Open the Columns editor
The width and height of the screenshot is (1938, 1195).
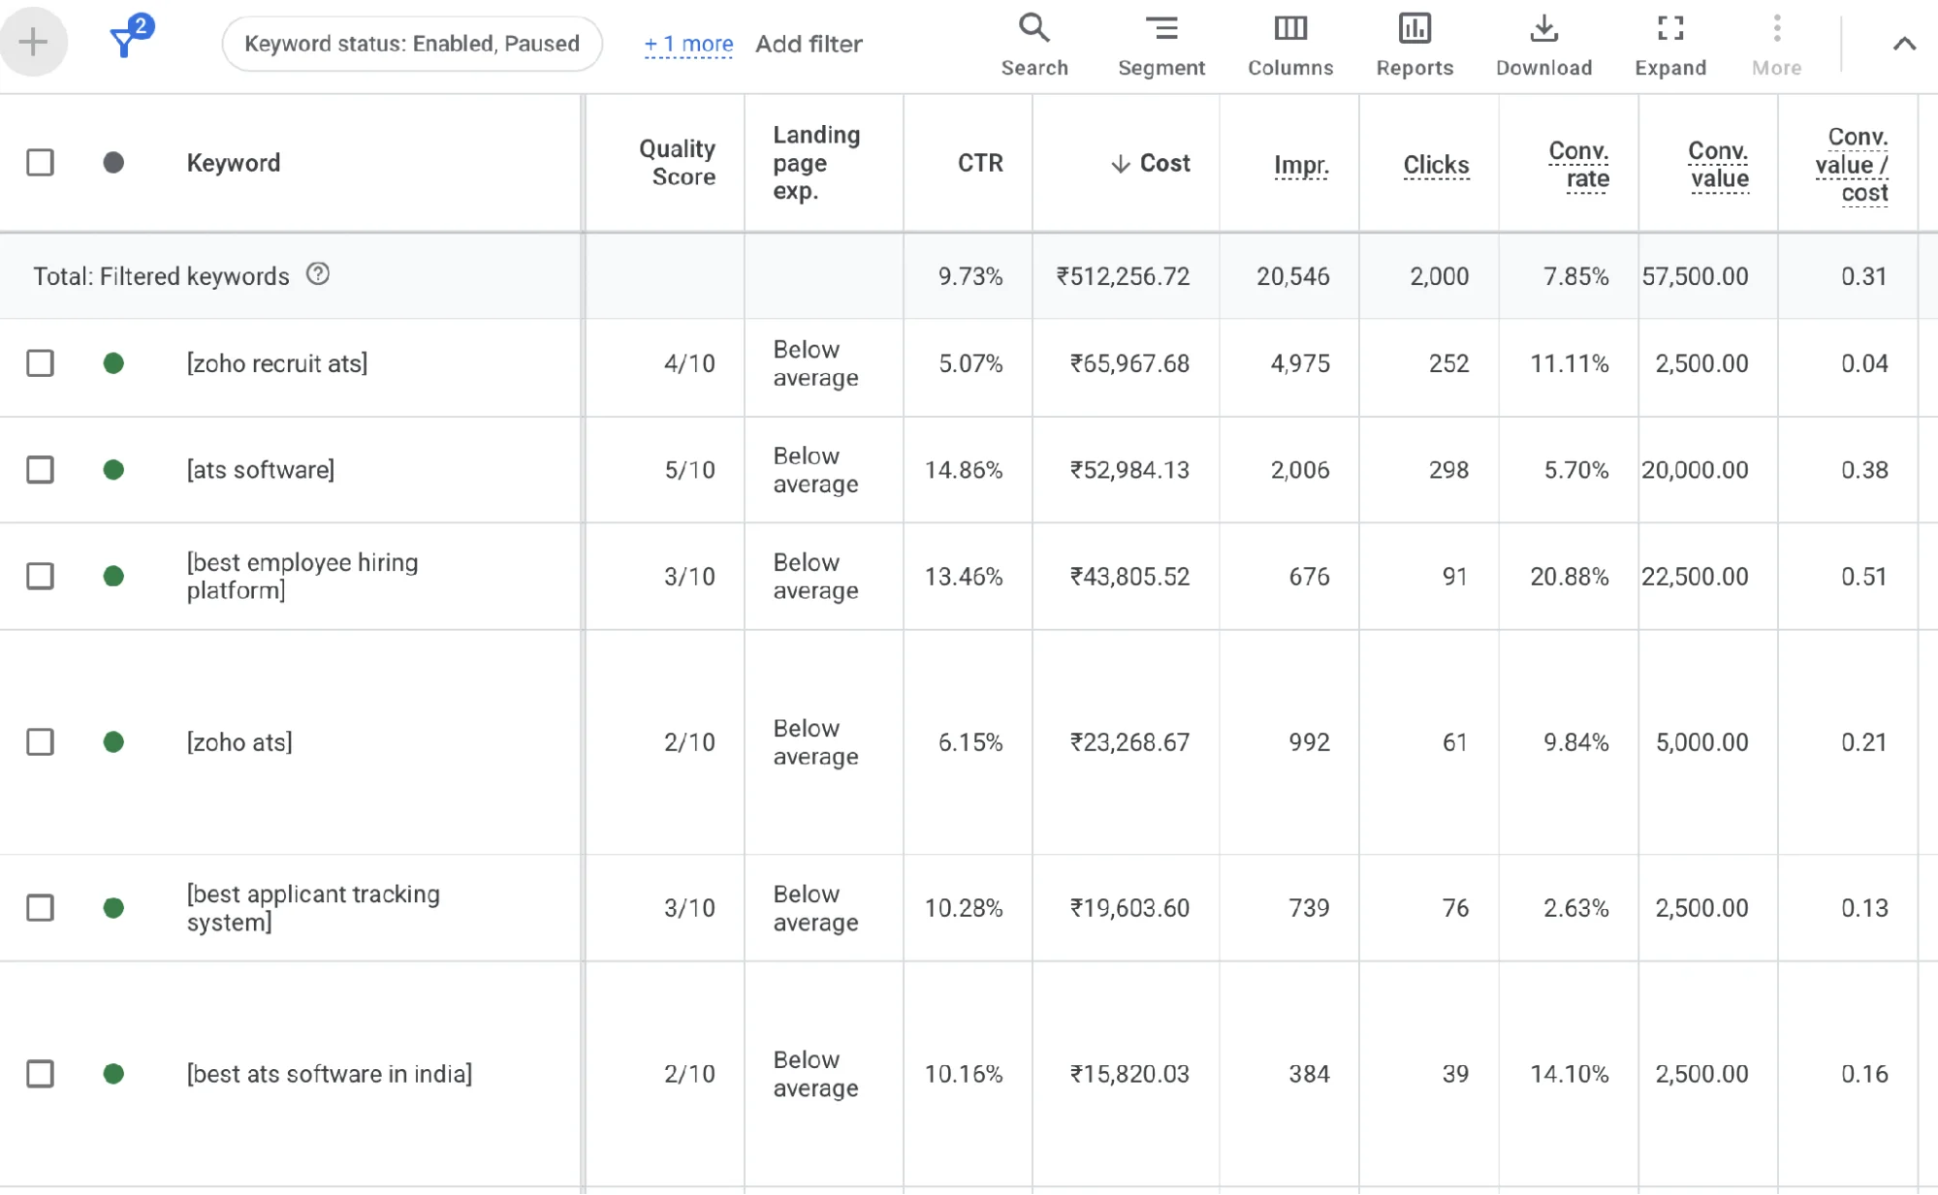(1290, 45)
